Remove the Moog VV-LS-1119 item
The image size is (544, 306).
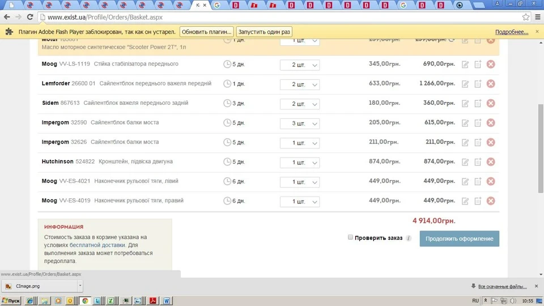point(491,64)
